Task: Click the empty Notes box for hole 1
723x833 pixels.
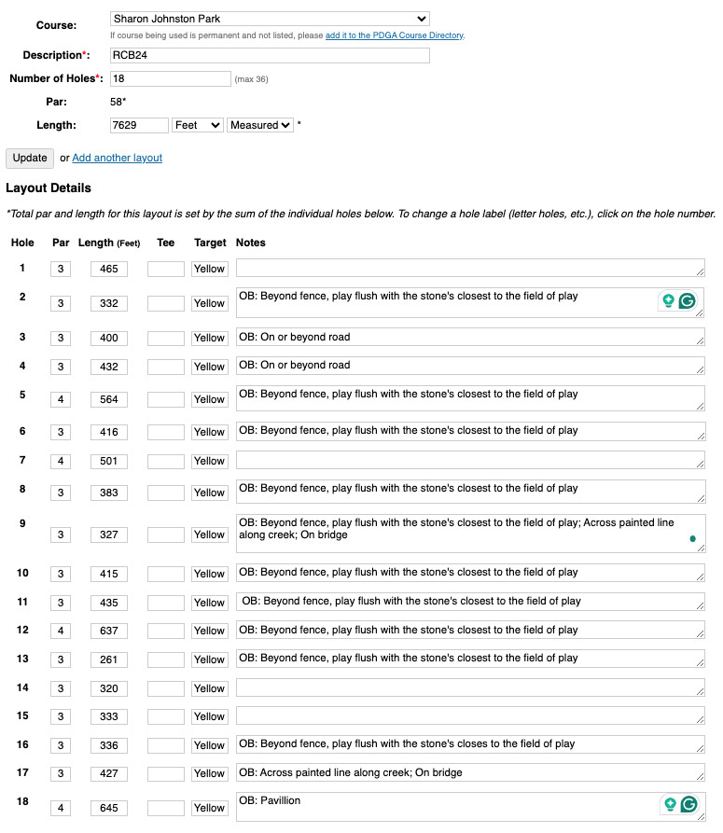Action: [x=471, y=268]
